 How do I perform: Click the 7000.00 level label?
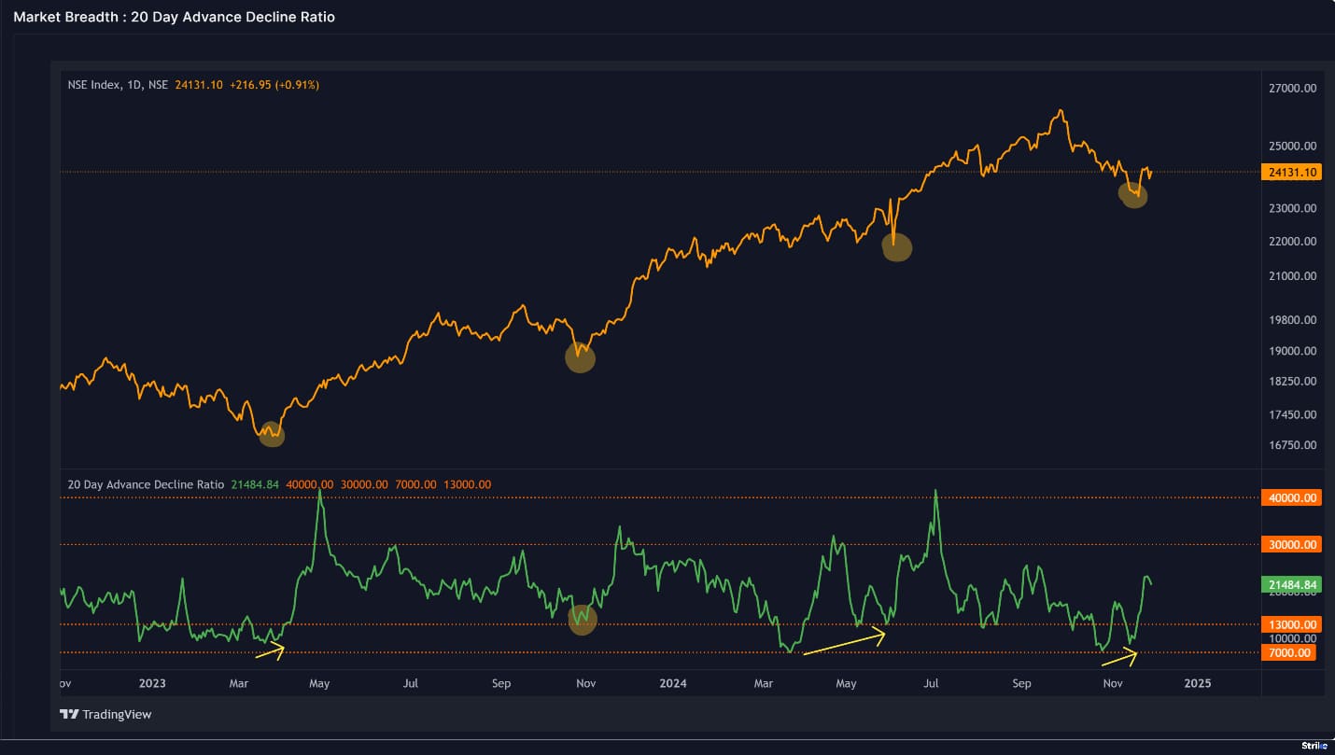(x=1288, y=652)
